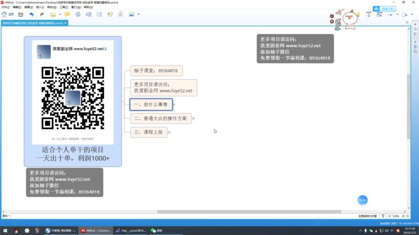The width and height of the screenshot is (419, 235).
Task: Open the XMind Home (主页) button
Action: [7, 14]
